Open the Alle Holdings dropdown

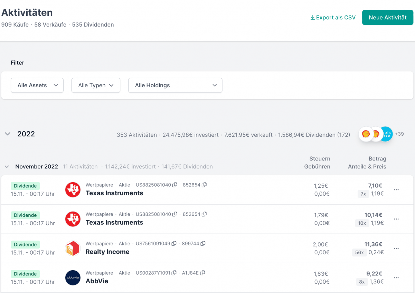[175, 85]
